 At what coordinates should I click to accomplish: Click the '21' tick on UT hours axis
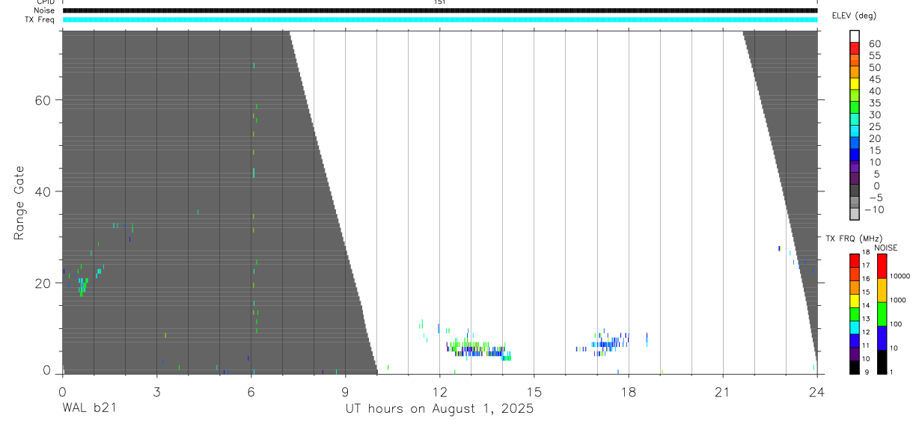(722, 391)
